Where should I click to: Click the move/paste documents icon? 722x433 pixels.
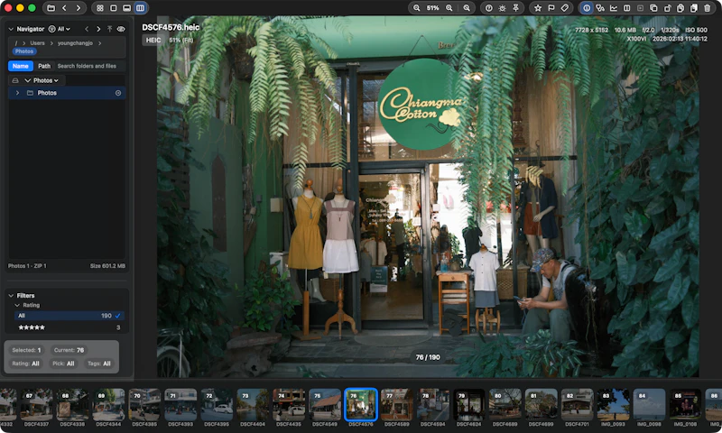[x=694, y=8]
